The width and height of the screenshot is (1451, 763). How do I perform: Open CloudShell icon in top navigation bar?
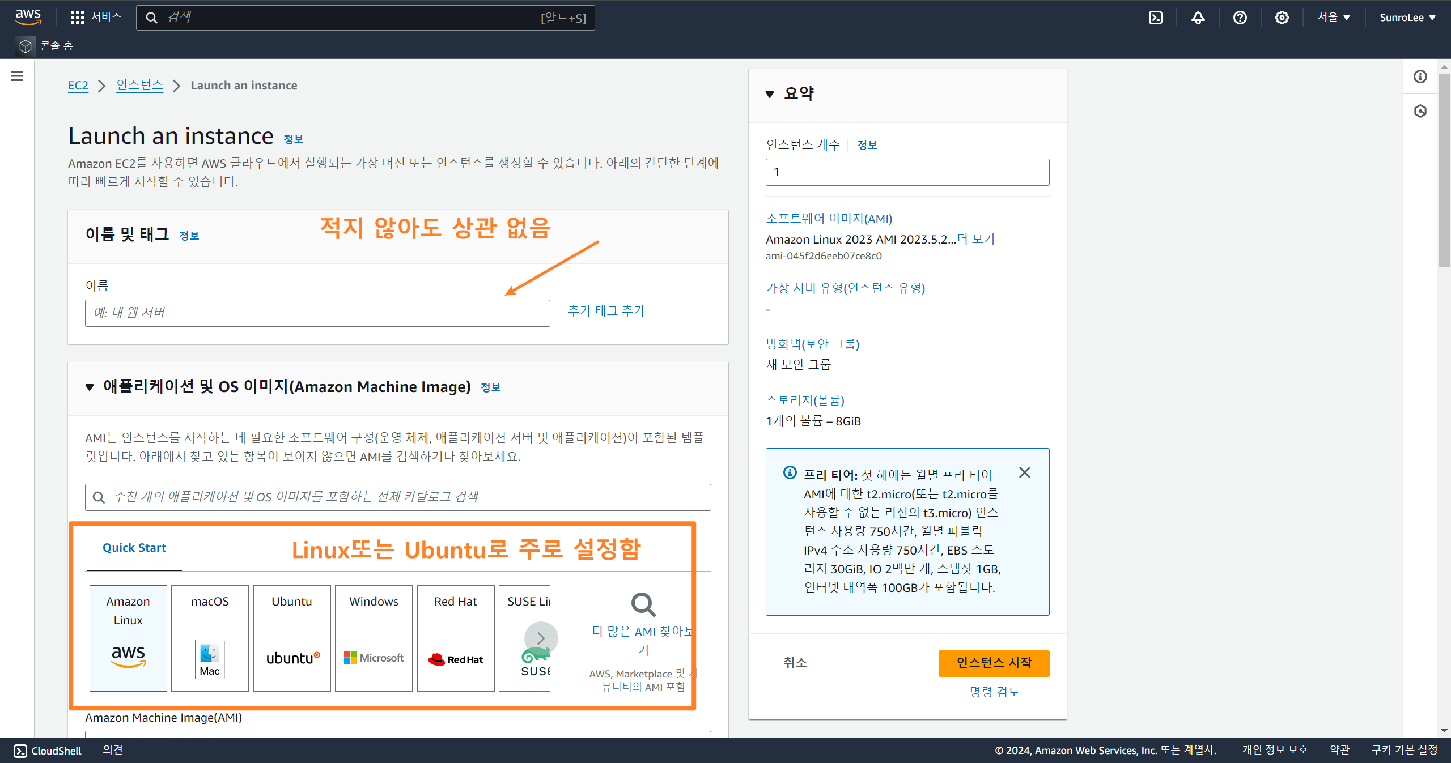[1155, 18]
